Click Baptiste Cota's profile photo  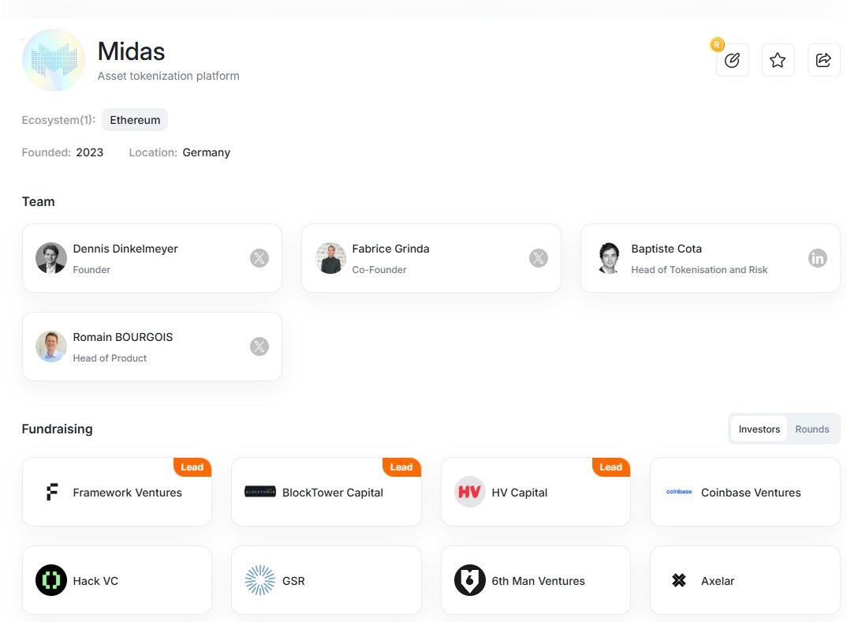(610, 258)
